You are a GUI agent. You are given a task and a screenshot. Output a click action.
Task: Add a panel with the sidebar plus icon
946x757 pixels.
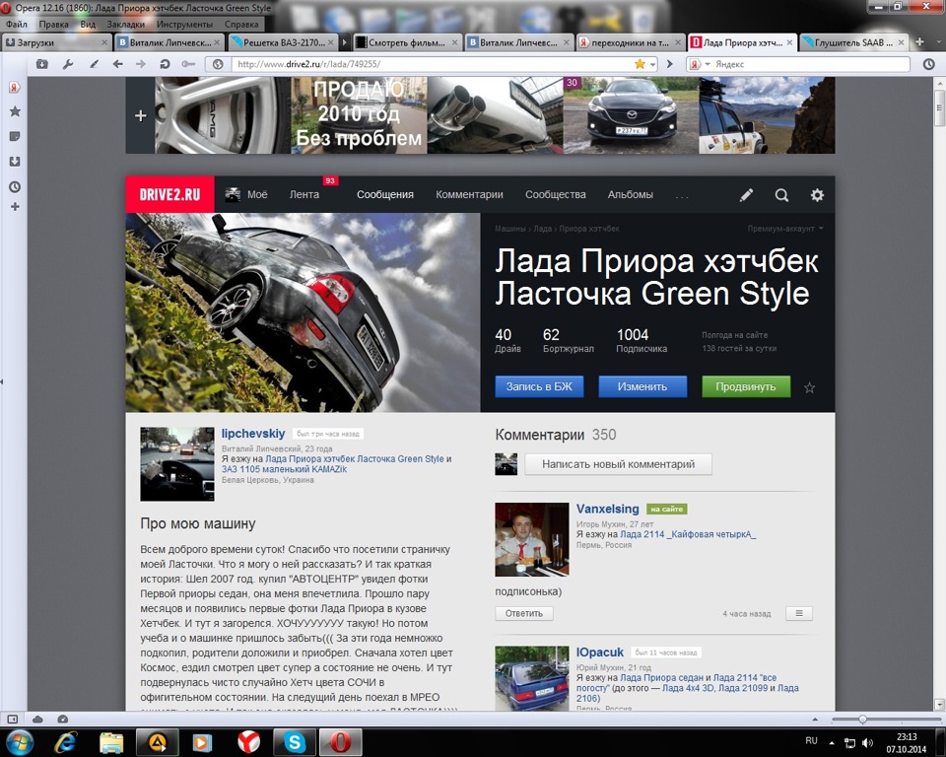point(15,206)
